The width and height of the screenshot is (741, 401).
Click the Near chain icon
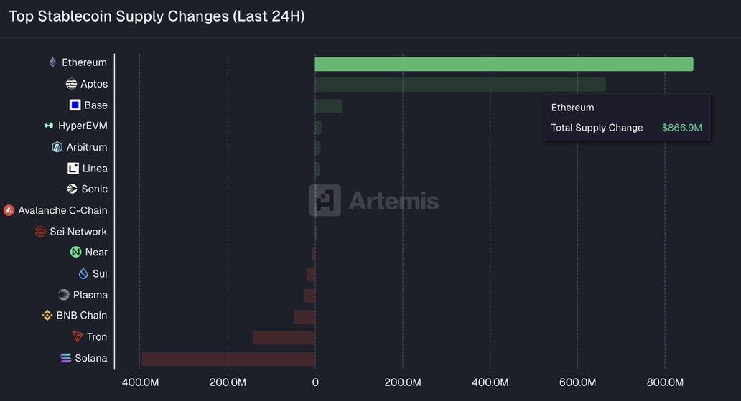(75, 252)
